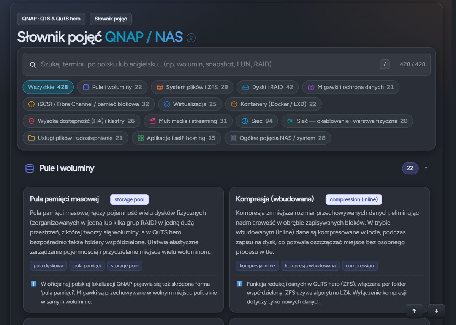
Task: Click the storage pool synonym tag
Action: (x=125, y=266)
